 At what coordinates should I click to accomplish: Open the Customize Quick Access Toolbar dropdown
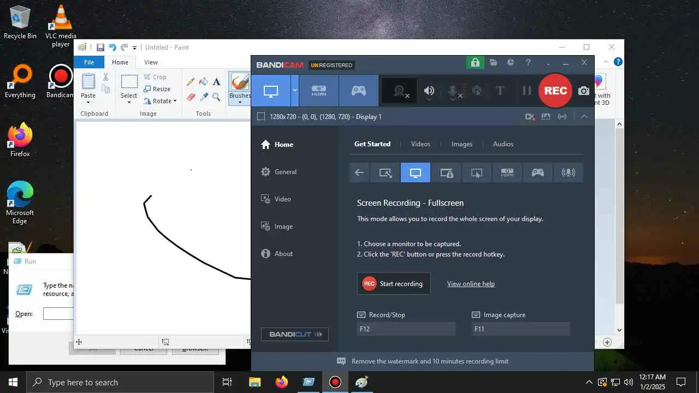[x=134, y=47]
